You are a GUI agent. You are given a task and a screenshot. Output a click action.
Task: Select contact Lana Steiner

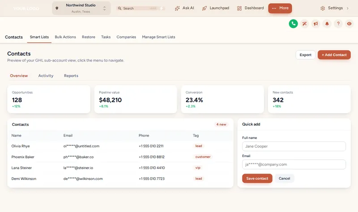coord(21,168)
